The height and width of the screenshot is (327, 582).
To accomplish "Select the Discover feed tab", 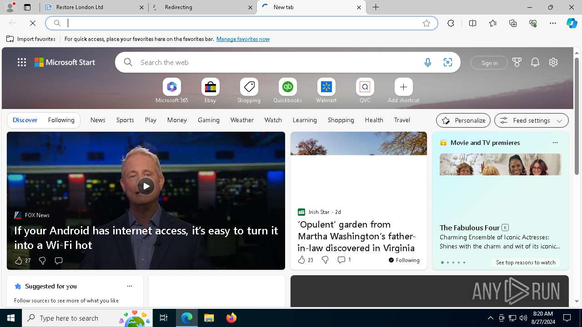I will 25,120.
